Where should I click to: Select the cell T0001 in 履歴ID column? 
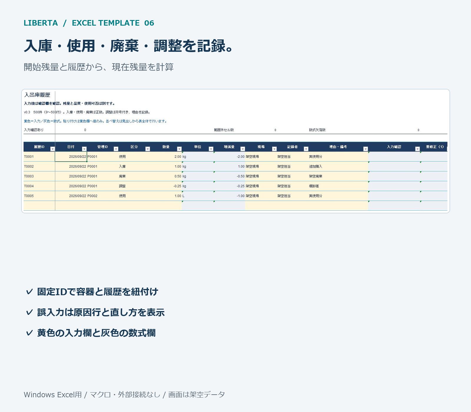coord(39,157)
